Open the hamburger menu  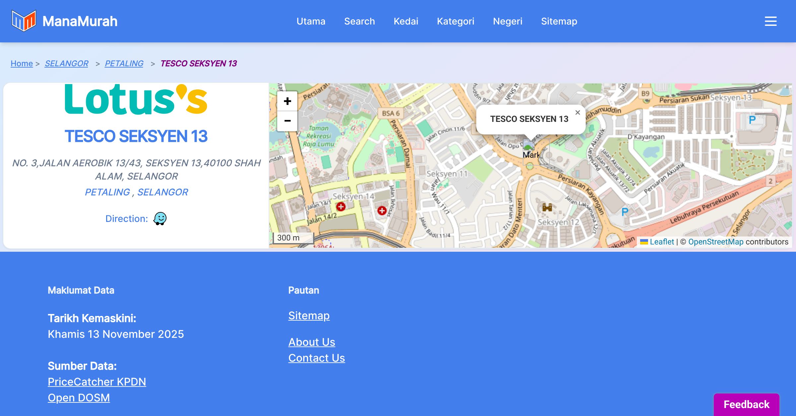pos(770,21)
